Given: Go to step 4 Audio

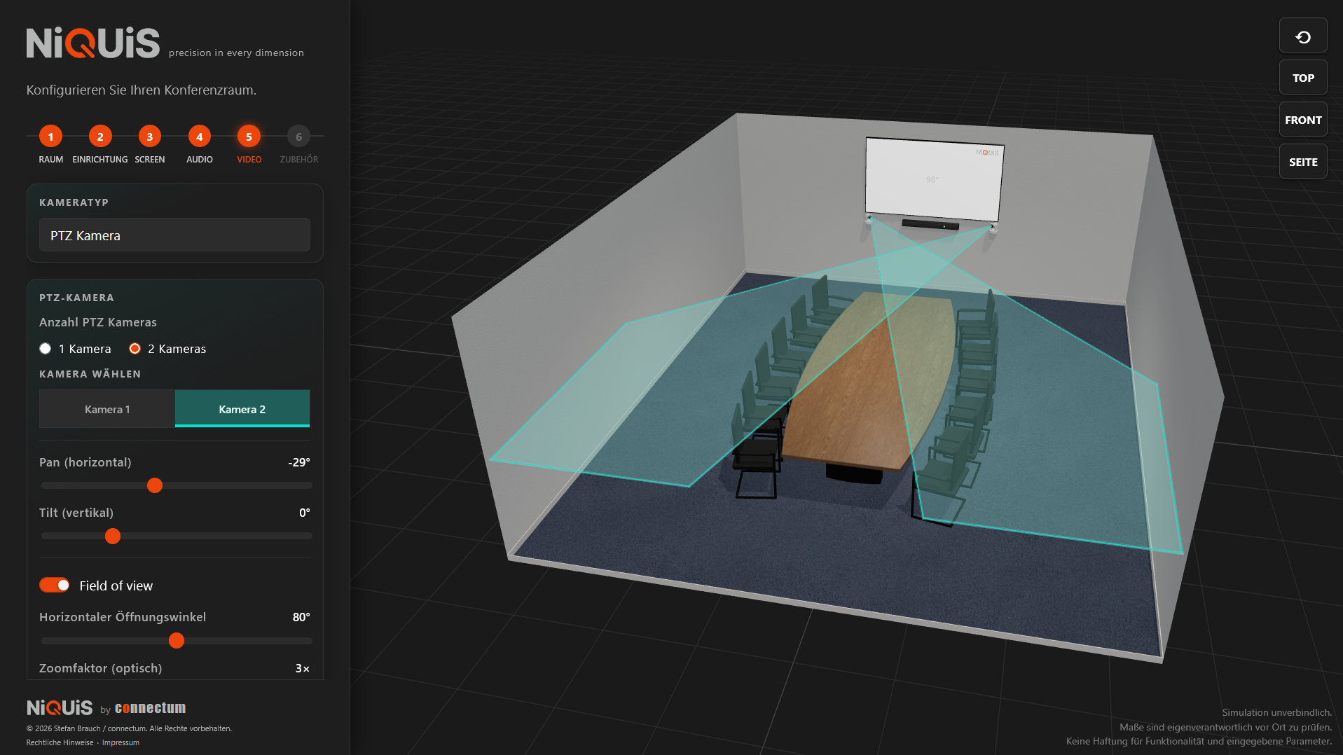Looking at the screenshot, I should pyautogui.click(x=200, y=137).
